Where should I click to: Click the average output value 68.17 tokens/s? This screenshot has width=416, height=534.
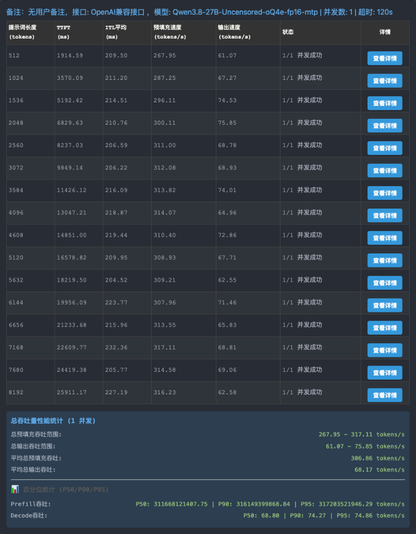379,470
